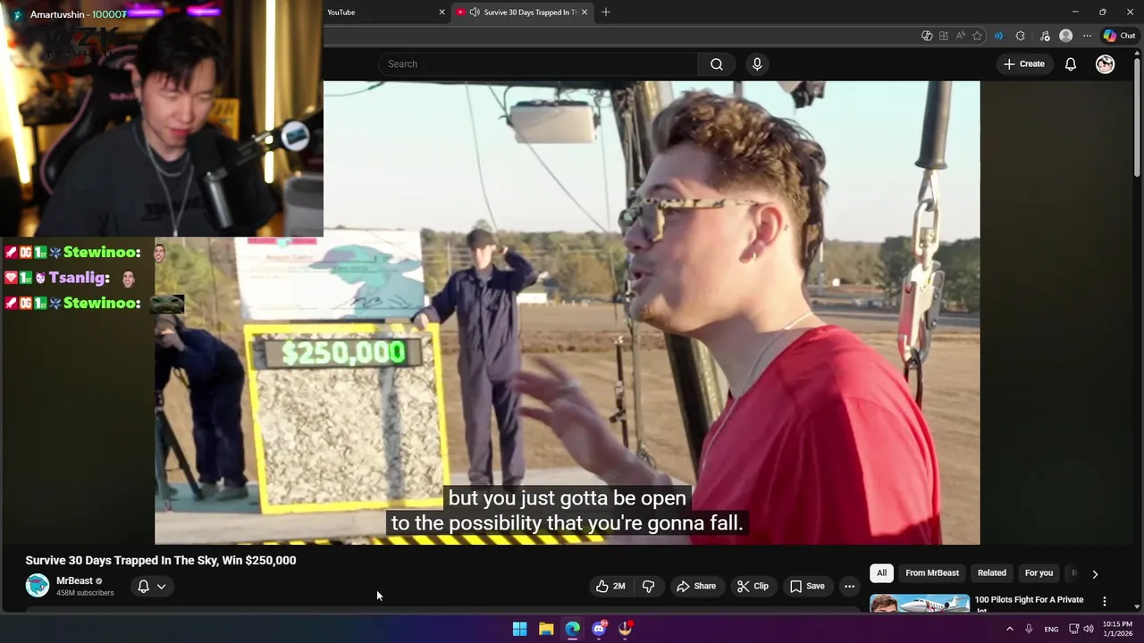
Task: Select the Related filter chip
Action: point(992,573)
